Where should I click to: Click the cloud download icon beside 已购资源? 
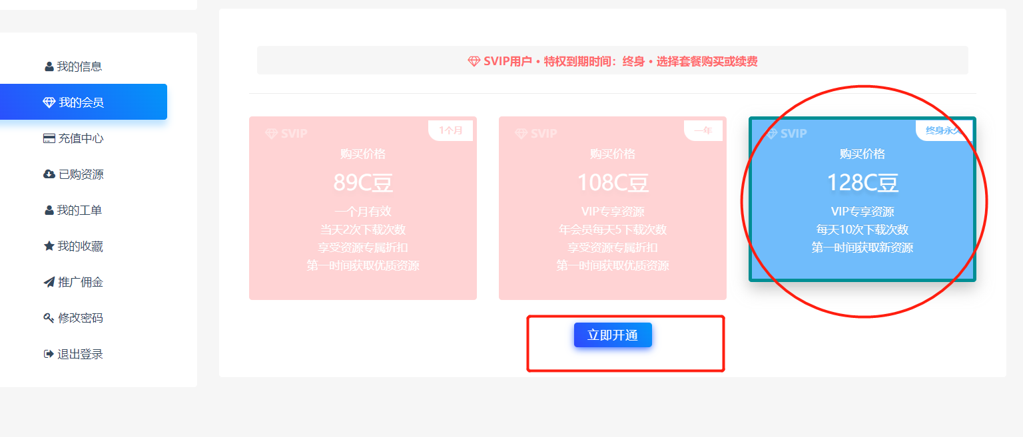[49, 174]
